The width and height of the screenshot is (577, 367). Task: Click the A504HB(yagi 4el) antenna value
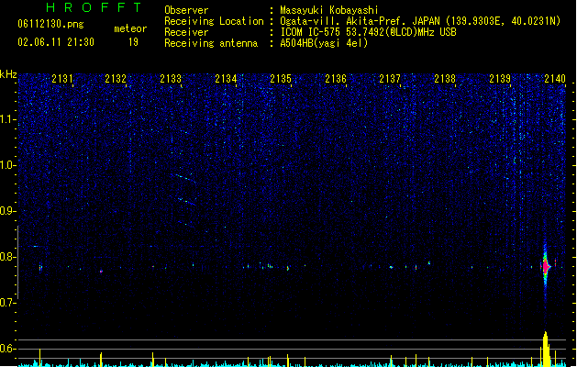click(324, 43)
